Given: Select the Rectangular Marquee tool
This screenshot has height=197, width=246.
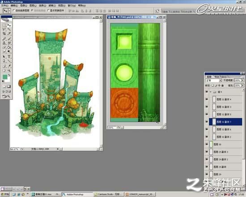Looking at the screenshot, I should pos(4,25).
